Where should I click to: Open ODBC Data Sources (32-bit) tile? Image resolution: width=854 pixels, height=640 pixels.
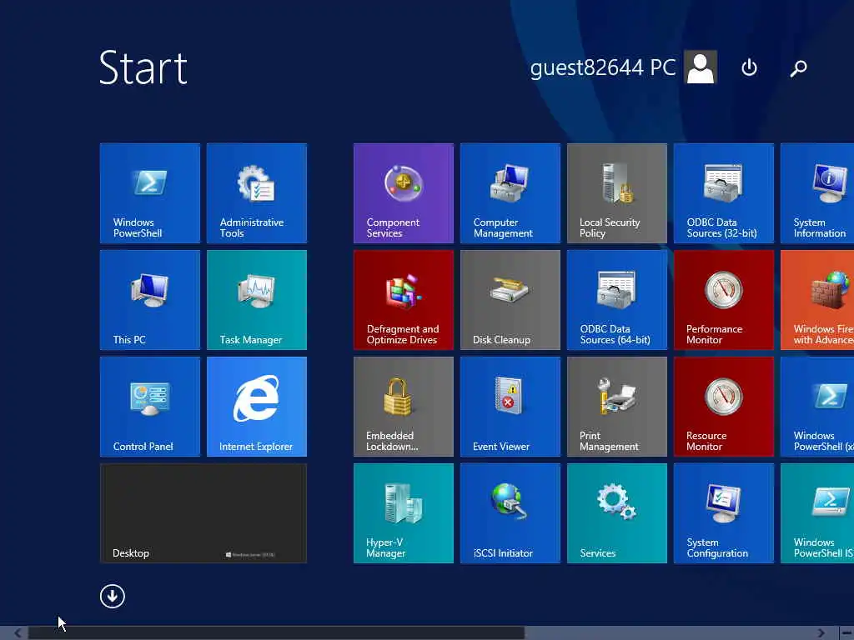tap(723, 193)
